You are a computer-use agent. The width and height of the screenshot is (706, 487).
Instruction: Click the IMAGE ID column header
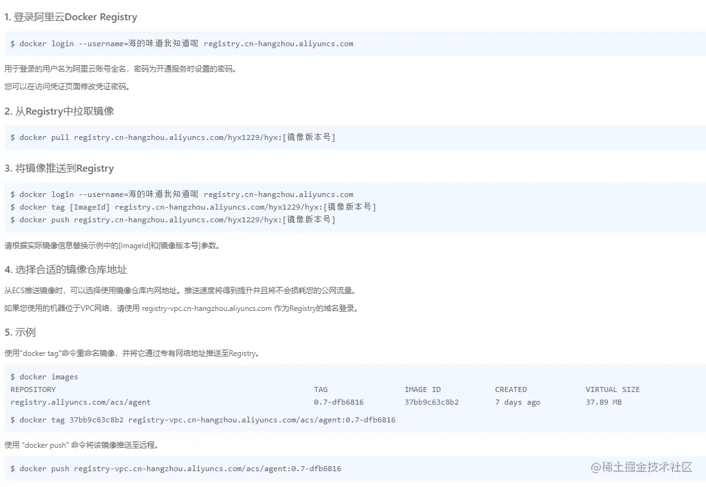pos(423,389)
